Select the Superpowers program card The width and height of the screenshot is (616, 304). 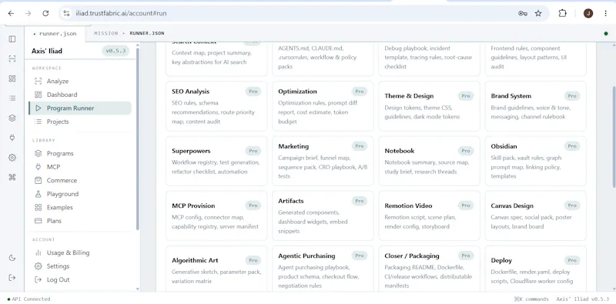(x=216, y=161)
